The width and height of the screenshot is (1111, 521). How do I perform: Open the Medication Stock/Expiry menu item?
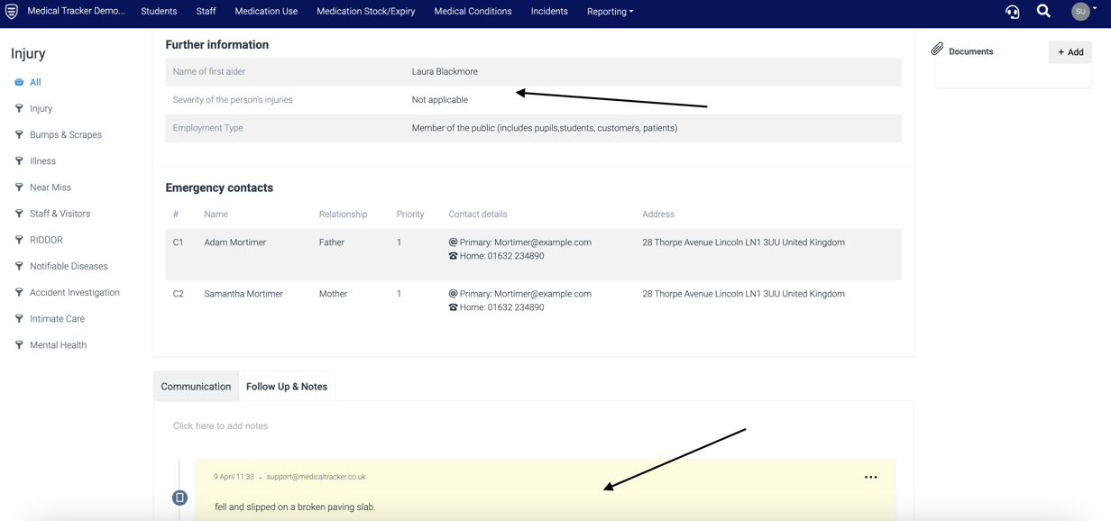tap(365, 12)
